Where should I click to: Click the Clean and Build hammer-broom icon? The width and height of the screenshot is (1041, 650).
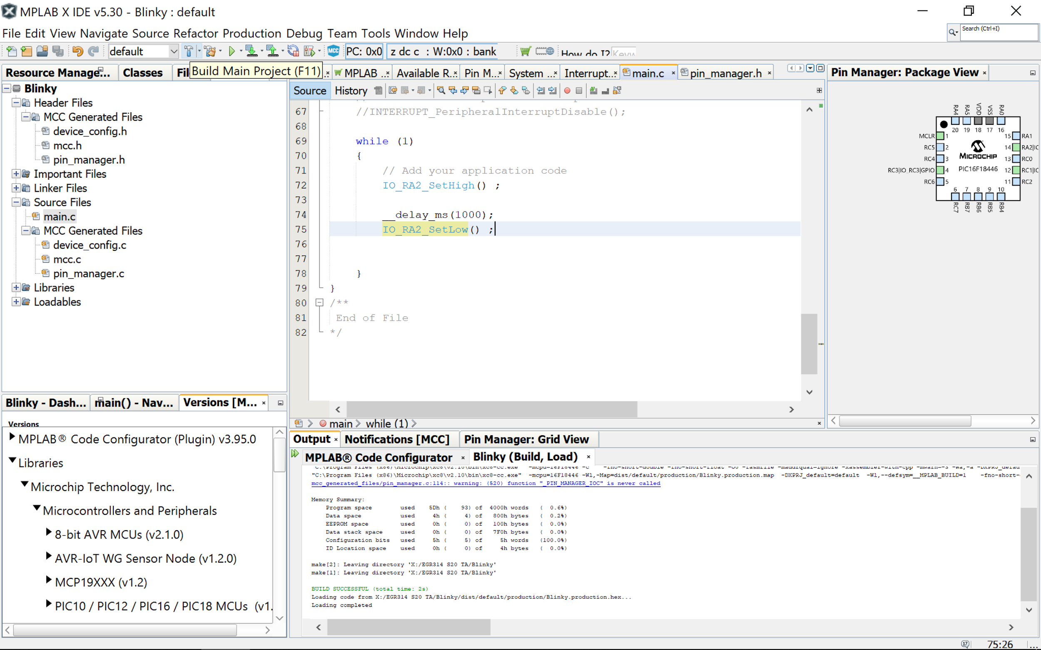pos(210,52)
